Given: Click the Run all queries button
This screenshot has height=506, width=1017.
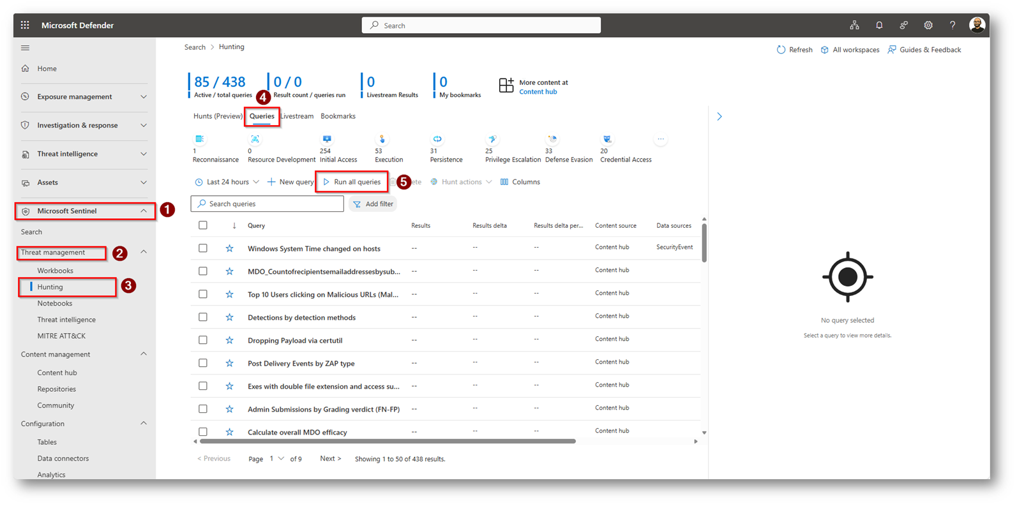Looking at the screenshot, I should pyautogui.click(x=352, y=182).
